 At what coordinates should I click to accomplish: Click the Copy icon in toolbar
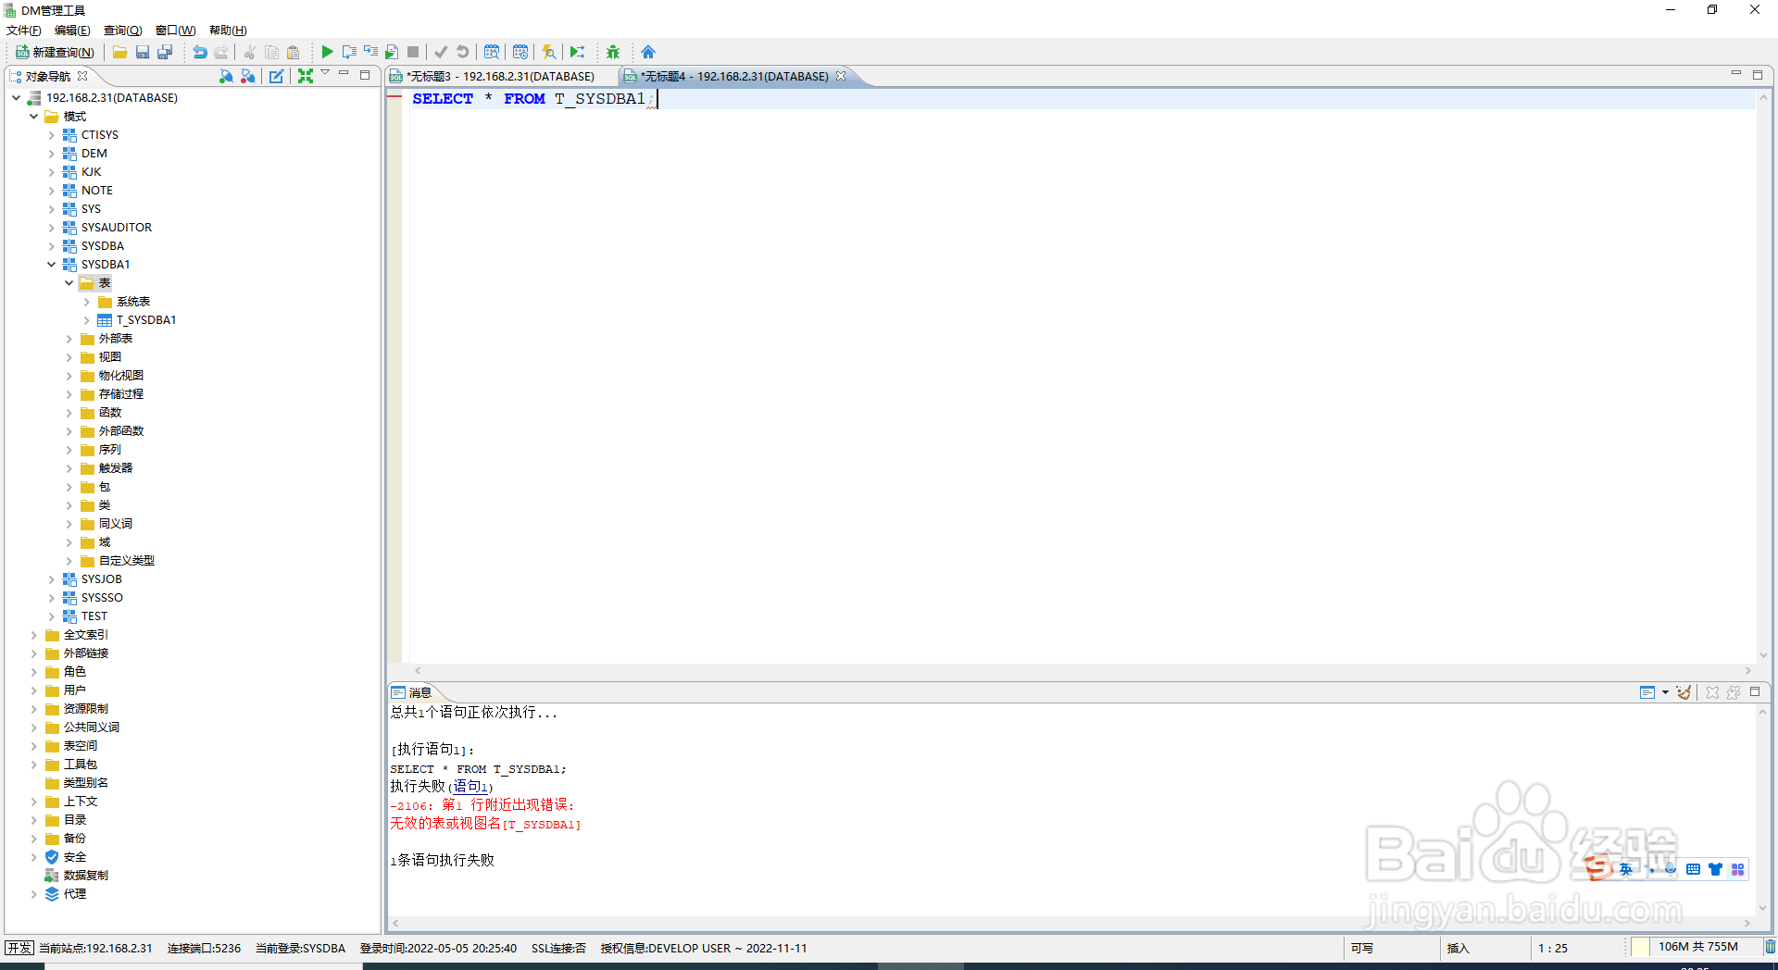(x=271, y=52)
